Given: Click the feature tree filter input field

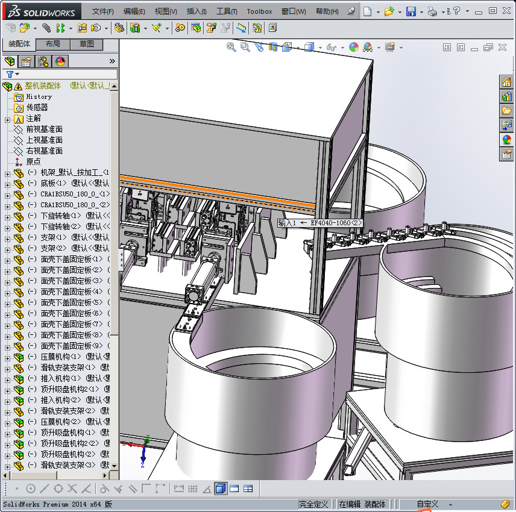Looking at the screenshot, I should pyautogui.click(x=66, y=74).
